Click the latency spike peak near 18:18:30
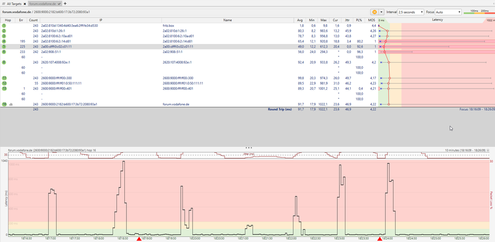This screenshot has width=495, height=242. pos(123,162)
